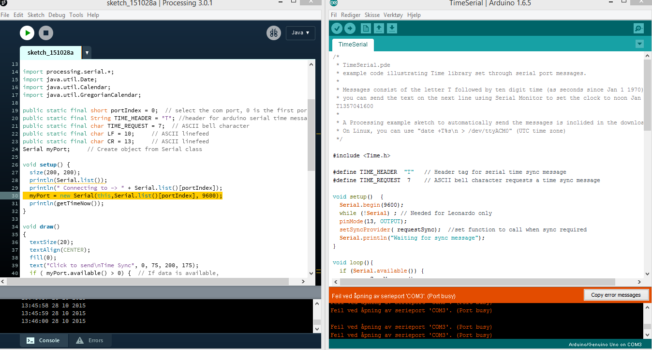Select the TimeSerial tab in Arduino
The image size is (652, 350).
click(353, 45)
